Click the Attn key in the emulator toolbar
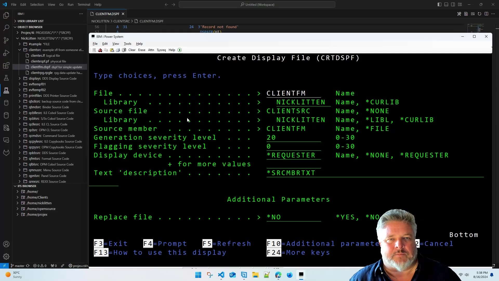Image resolution: width=499 pixels, height=281 pixels. (151, 50)
